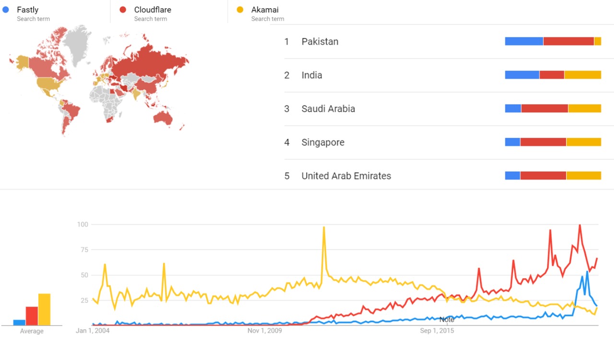Click the Saudi Arabia region entry

click(328, 109)
